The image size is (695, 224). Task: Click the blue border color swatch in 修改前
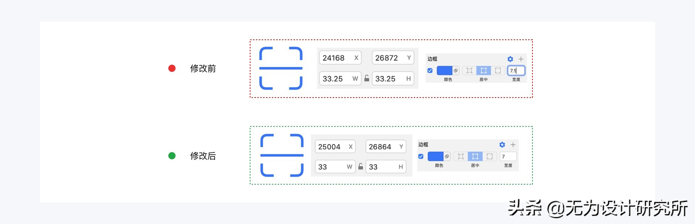coord(445,70)
